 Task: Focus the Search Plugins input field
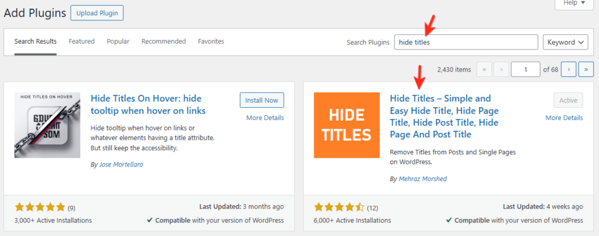click(x=466, y=43)
